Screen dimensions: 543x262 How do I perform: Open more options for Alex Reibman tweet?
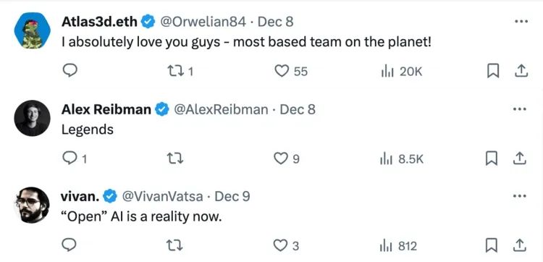point(521,109)
